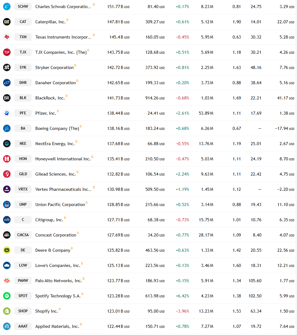Click the Lowe's logo icon

[x=7, y=265]
